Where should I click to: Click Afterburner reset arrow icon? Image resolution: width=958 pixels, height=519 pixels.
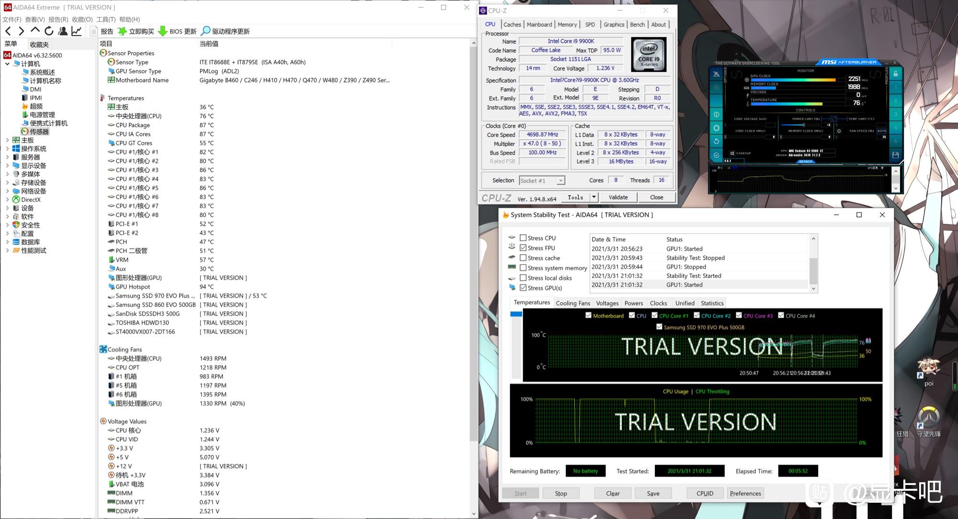tap(716, 141)
